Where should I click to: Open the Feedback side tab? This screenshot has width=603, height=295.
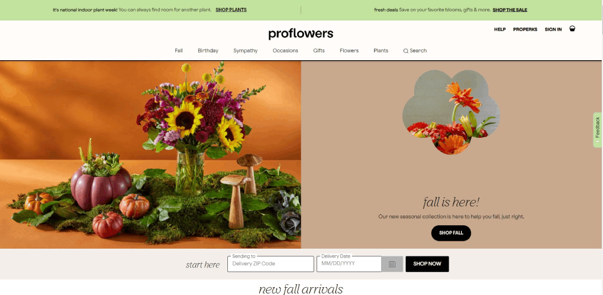coord(598,129)
